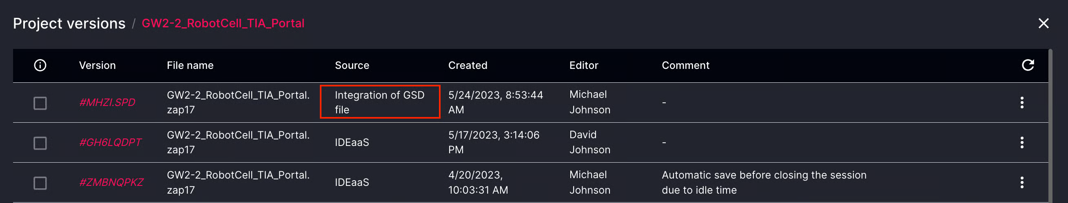Click the vertical scrollbar of the versions table

pos(1050,124)
